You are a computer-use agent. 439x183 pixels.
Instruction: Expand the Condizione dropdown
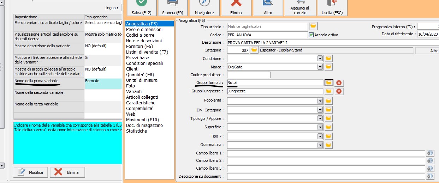[x=320, y=58]
